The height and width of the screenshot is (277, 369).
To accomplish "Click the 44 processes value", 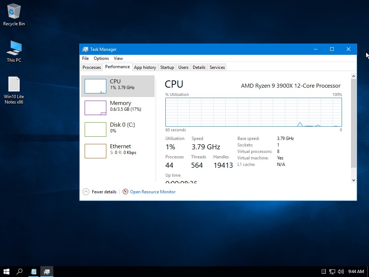I will tap(169, 165).
